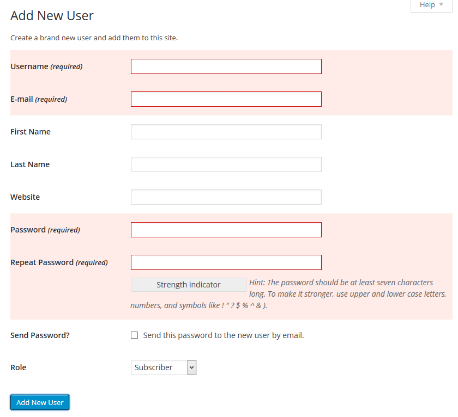Focus the E-mail input field
The height and width of the screenshot is (417, 458).
(x=226, y=99)
